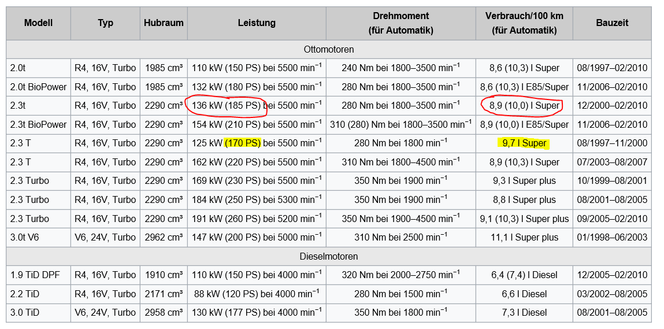The height and width of the screenshot is (329, 664).
Task: Click the 2.0t BioPower model cell
Action: (39, 87)
